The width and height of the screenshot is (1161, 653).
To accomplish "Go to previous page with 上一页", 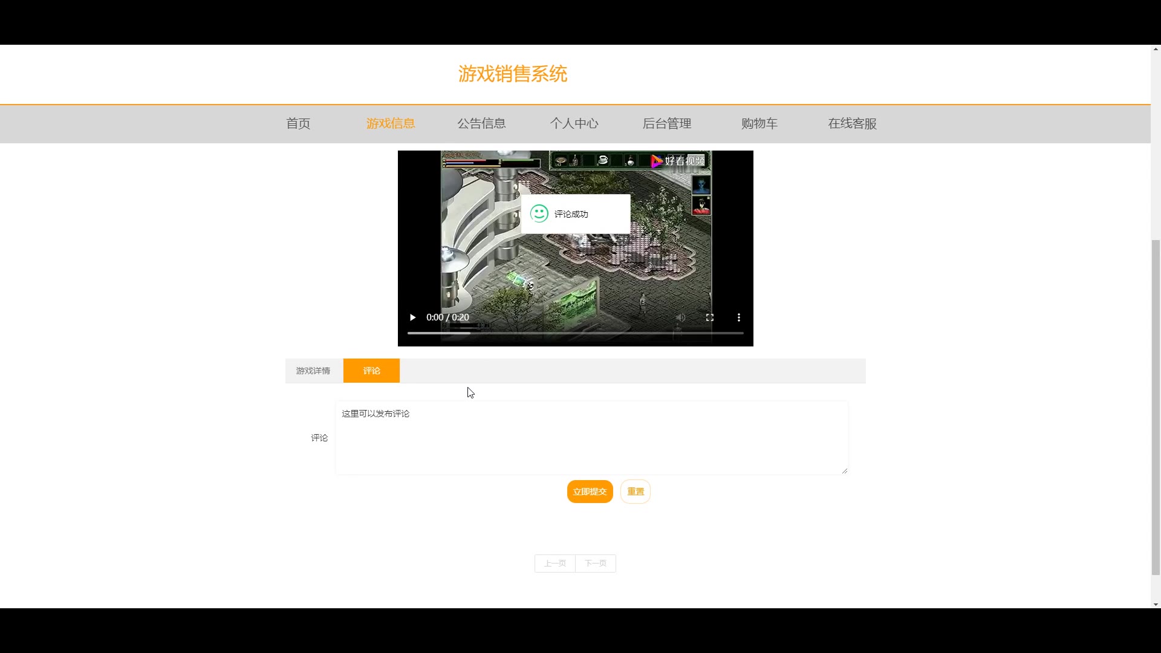I will pyautogui.click(x=555, y=564).
